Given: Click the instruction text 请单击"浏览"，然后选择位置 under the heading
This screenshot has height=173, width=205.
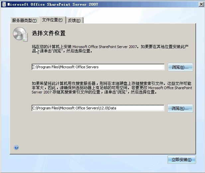Looking at the screenshot, I should coord(66,51).
